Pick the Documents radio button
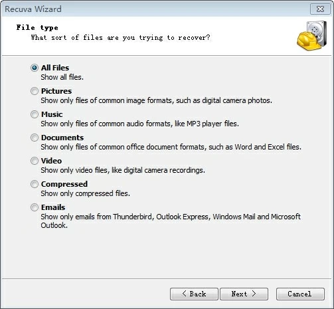The image size is (334, 309). click(35, 138)
